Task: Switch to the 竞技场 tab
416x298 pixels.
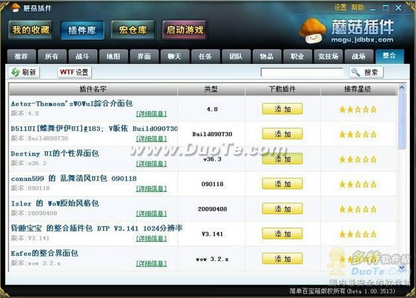Action: click(328, 56)
